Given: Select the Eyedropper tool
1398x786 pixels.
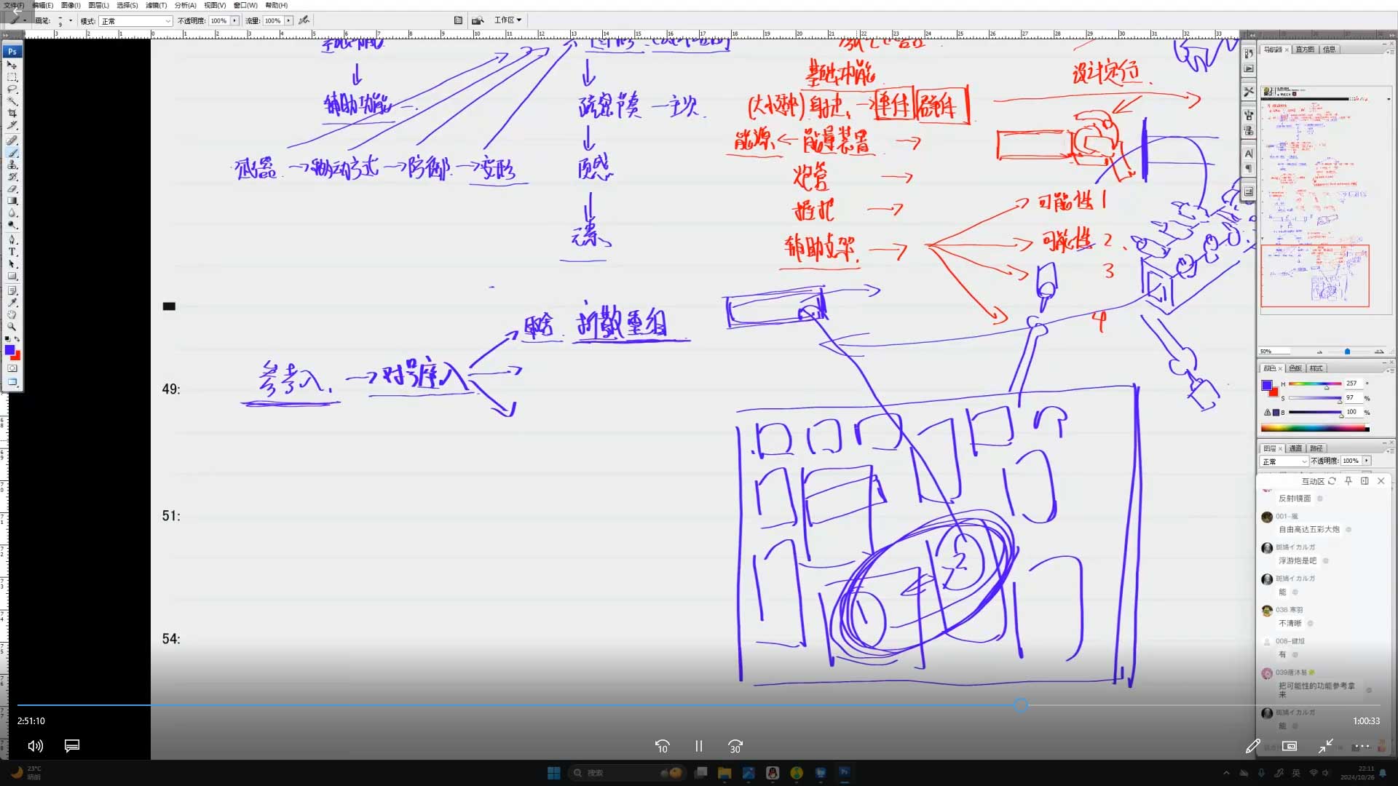Looking at the screenshot, I should tap(12, 302).
